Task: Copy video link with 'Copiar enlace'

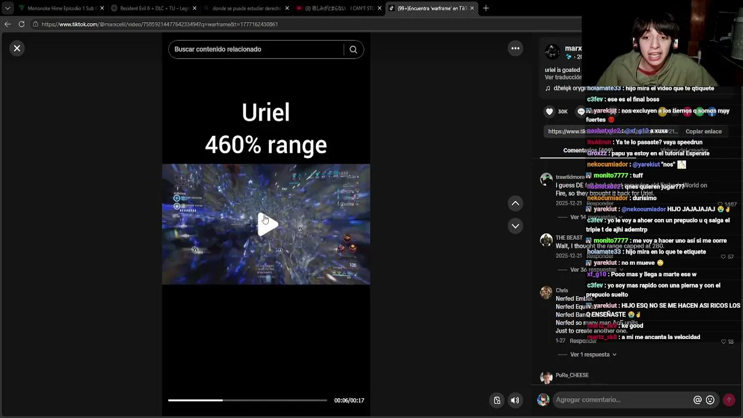Action: (704, 131)
